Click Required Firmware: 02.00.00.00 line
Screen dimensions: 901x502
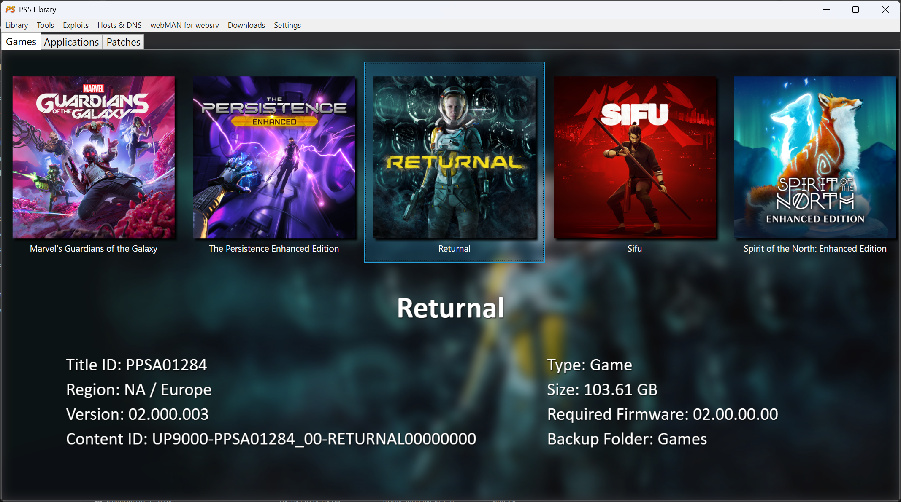coord(663,414)
